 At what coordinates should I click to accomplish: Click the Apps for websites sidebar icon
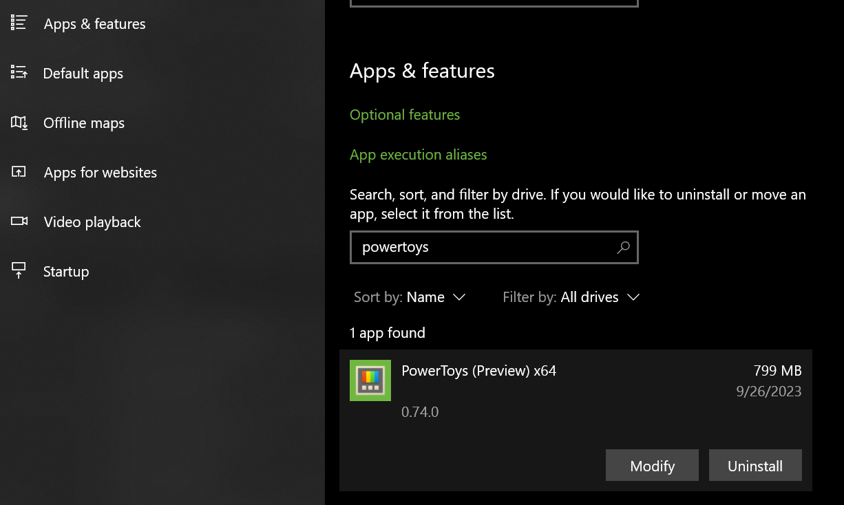click(19, 172)
